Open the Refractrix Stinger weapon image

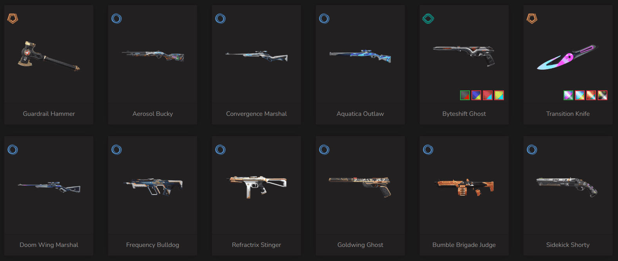click(257, 187)
